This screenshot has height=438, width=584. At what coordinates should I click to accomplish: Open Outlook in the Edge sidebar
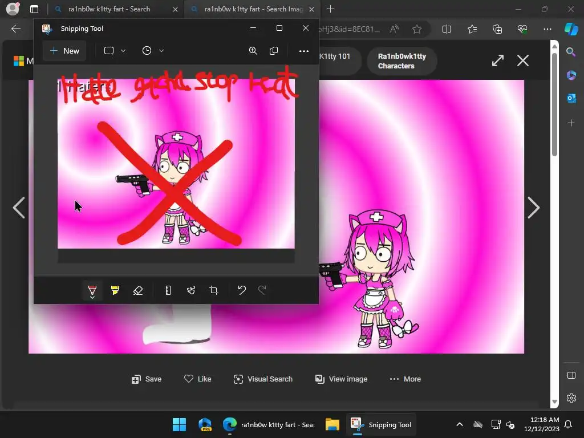coord(571,98)
